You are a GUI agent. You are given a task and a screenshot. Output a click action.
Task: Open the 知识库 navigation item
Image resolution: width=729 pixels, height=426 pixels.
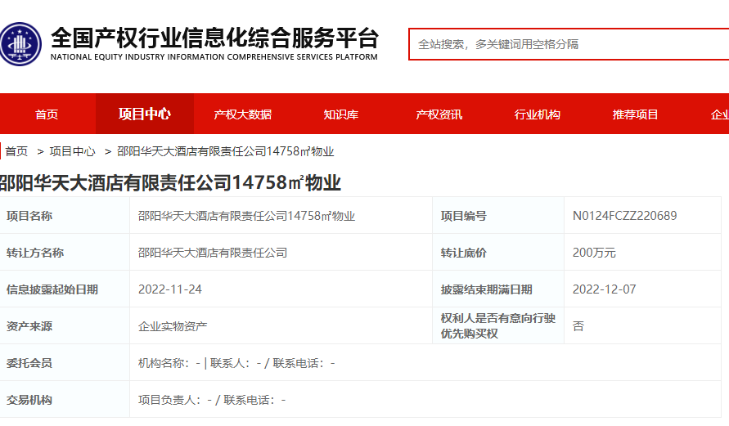[x=341, y=114]
